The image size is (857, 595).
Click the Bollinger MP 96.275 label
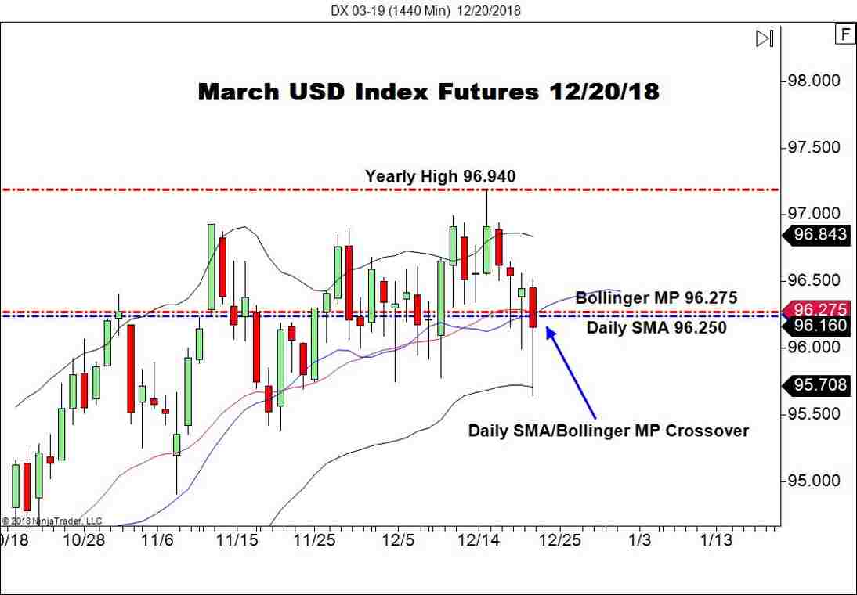[x=657, y=297]
